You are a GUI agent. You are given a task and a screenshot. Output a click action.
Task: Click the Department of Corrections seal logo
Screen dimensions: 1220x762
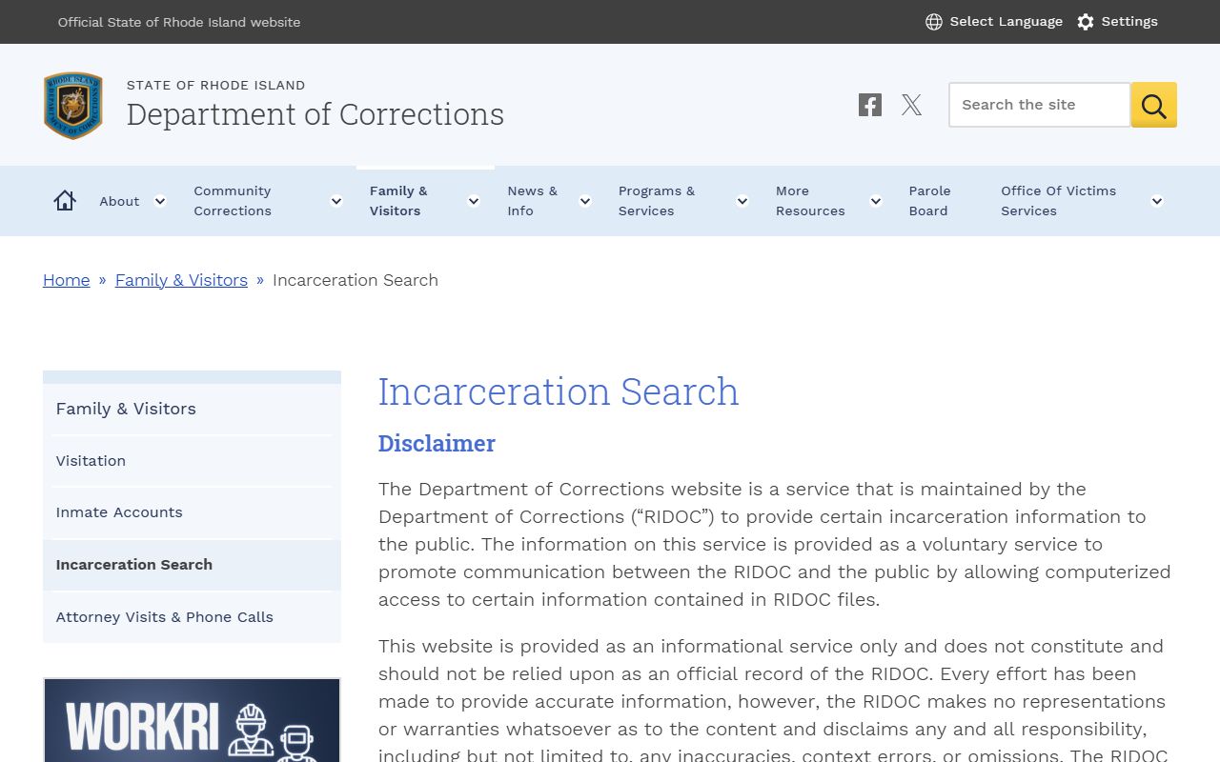[72, 105]
